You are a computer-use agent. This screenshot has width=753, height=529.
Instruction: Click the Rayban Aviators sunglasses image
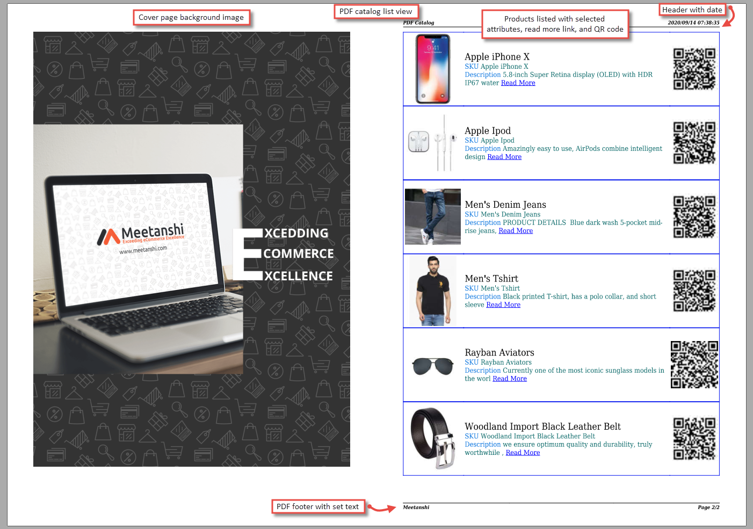[433, 366]
